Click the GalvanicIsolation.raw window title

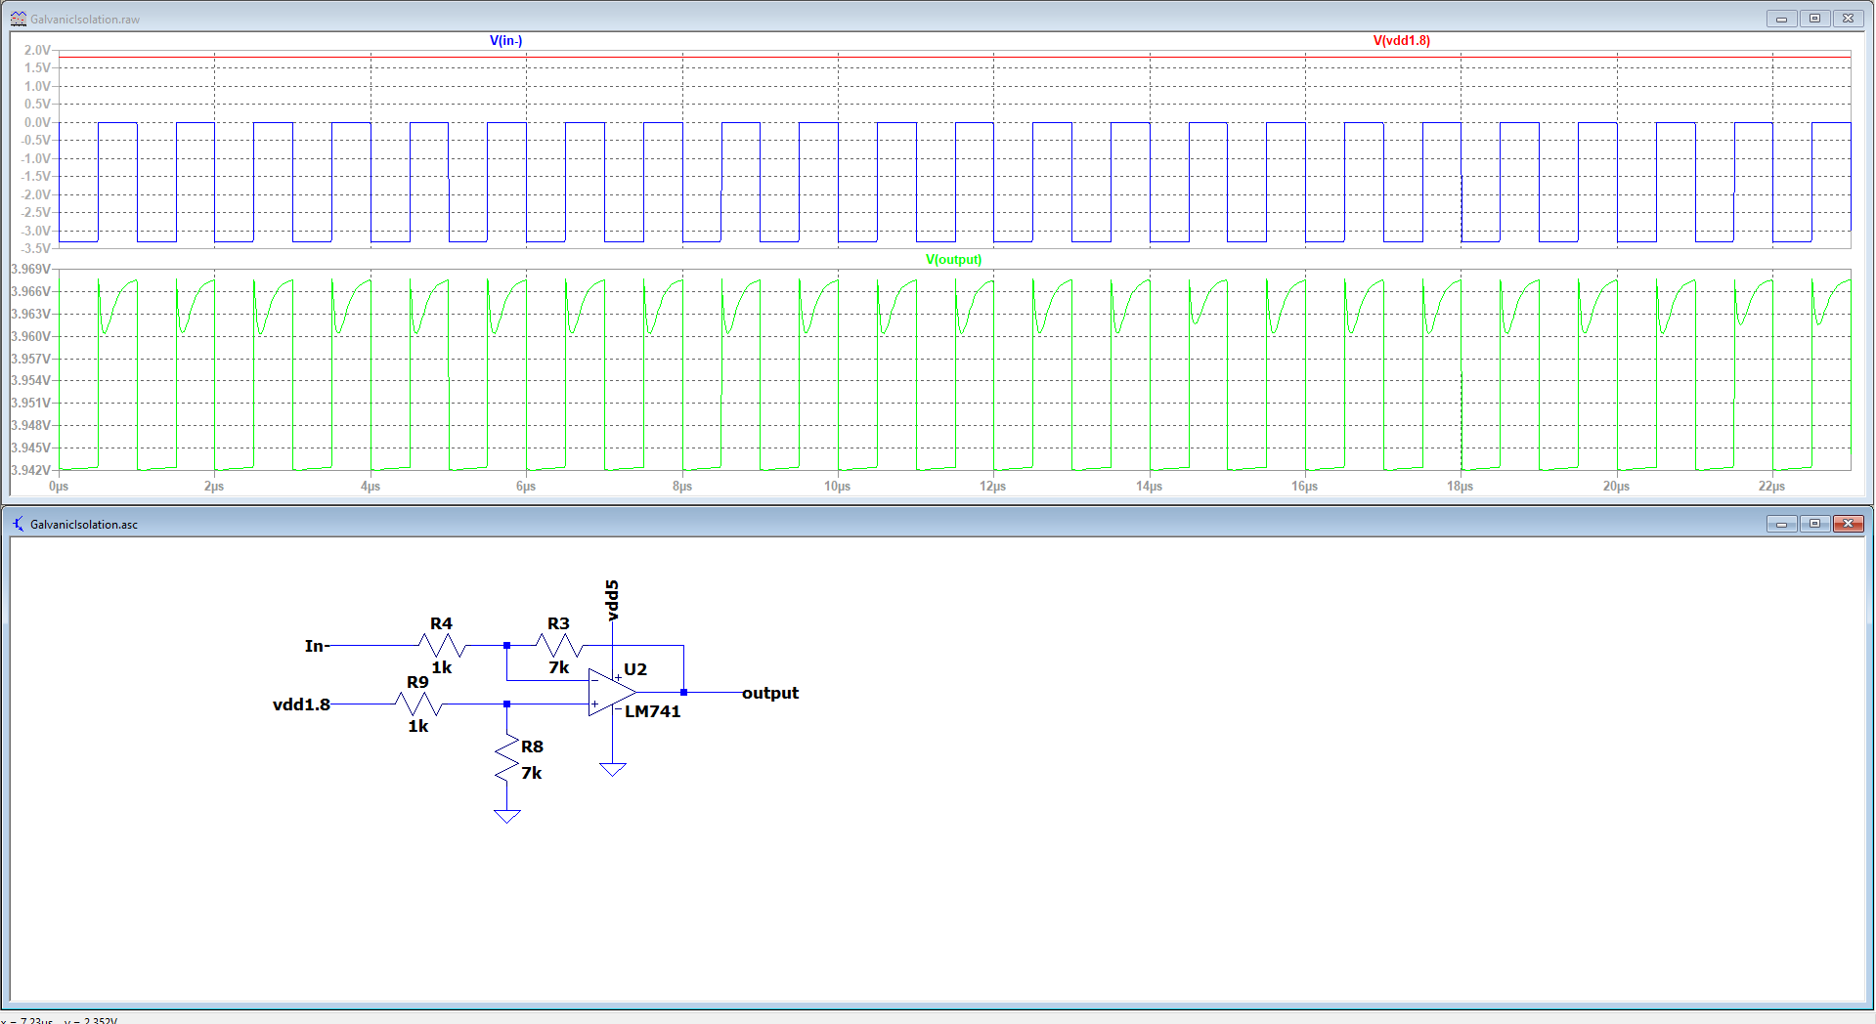pos(85,19)
